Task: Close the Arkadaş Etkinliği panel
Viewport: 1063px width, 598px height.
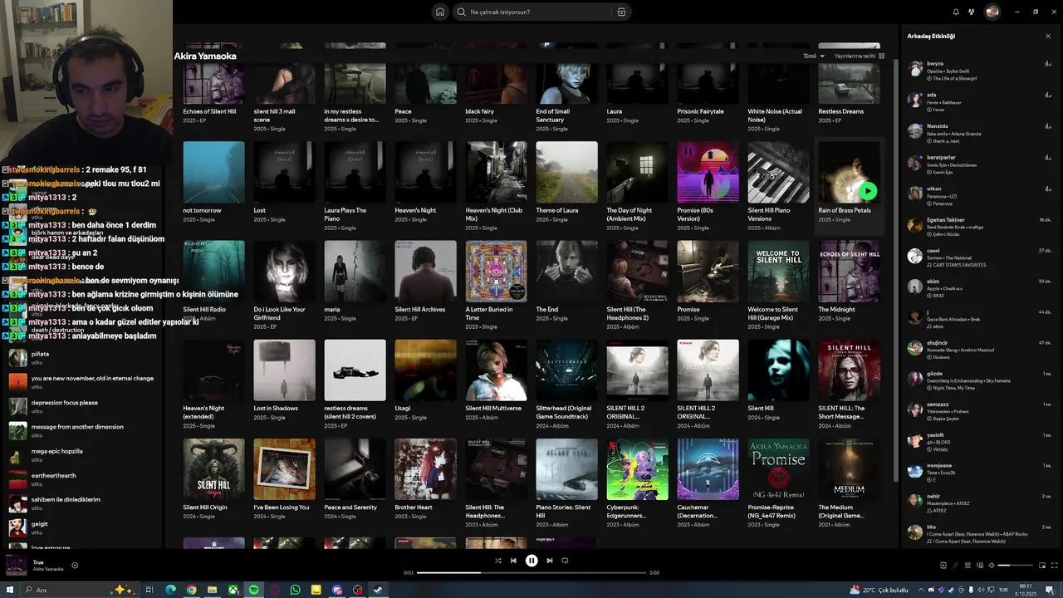Action: pyautogui.click(x=1048, y=36)
